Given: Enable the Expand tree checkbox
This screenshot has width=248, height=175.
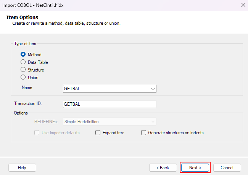Looking at the screenshot, I should point(98,133).
